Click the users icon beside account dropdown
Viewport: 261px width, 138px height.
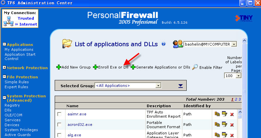click(x=178, y=44)
